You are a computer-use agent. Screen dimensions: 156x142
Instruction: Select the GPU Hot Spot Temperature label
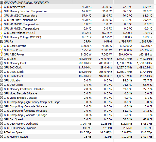20,20
